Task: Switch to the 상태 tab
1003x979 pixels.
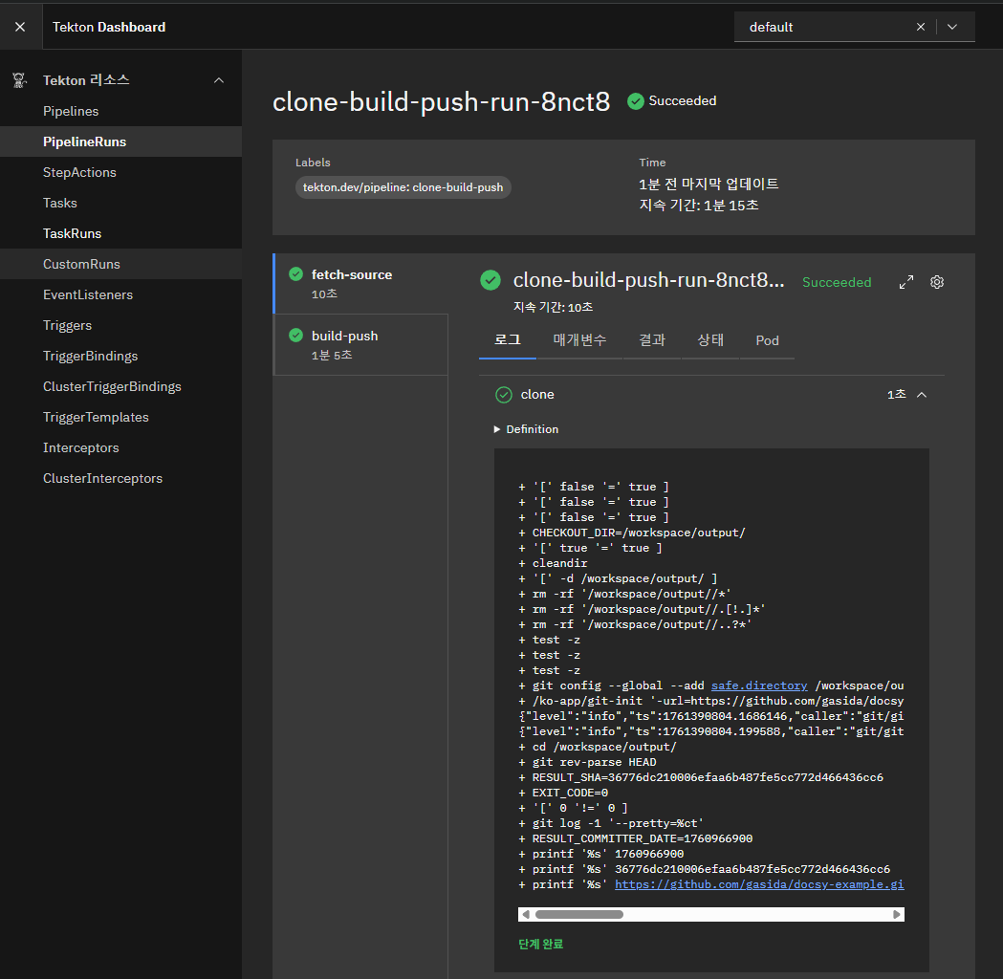Action: [x=710, y=340]
